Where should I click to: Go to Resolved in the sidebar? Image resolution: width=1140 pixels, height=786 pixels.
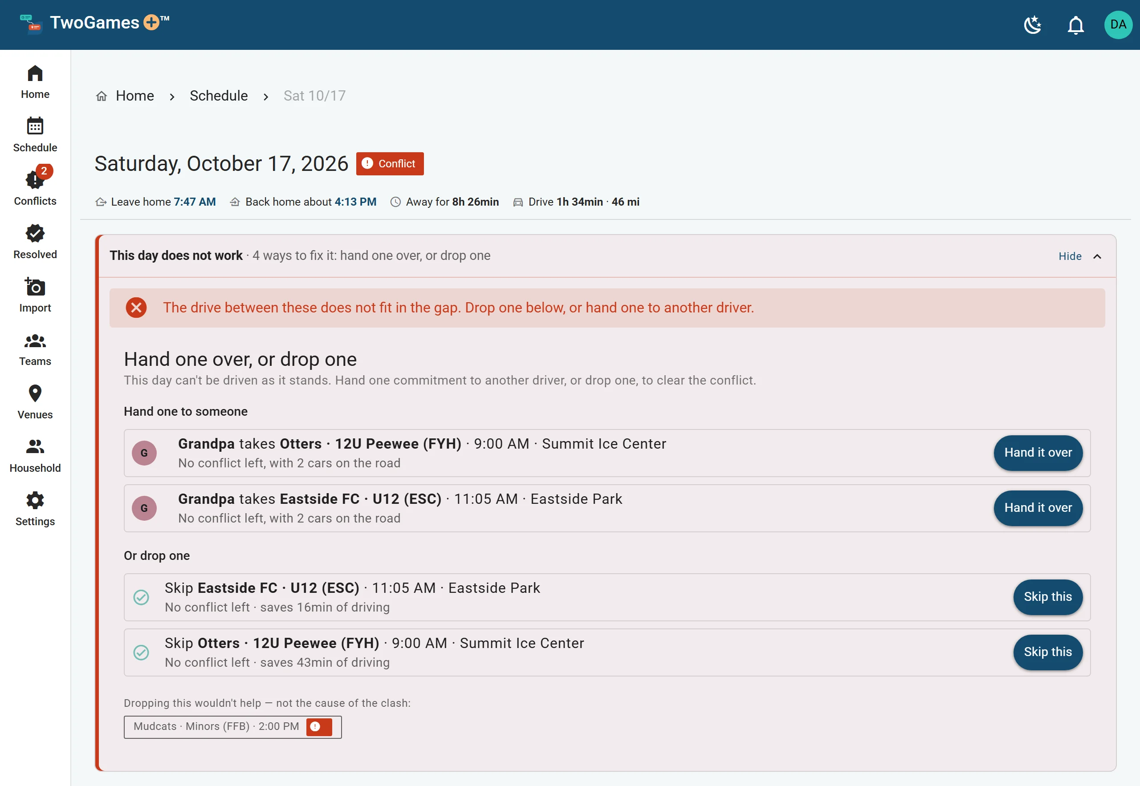pos(35,241)
